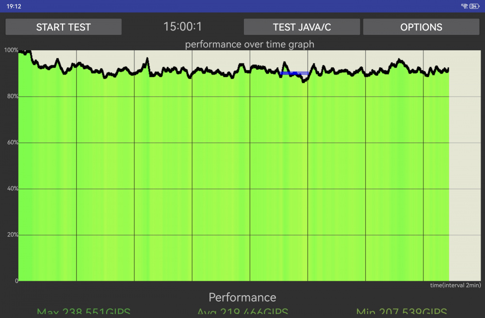Click the blue marker on the graph line
Image resolution: width=485 pixels, height=318 pixels.
[294, 74]
